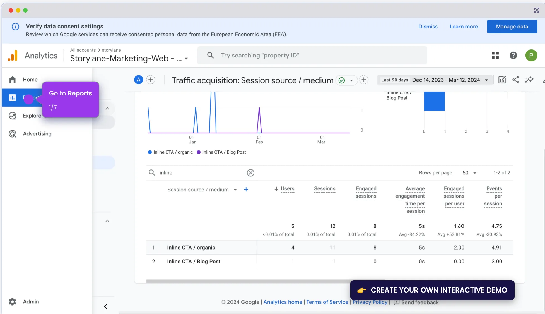Screen dimensions: 545x314
Task: Click the Manage data button
Action: pos(512,27)
